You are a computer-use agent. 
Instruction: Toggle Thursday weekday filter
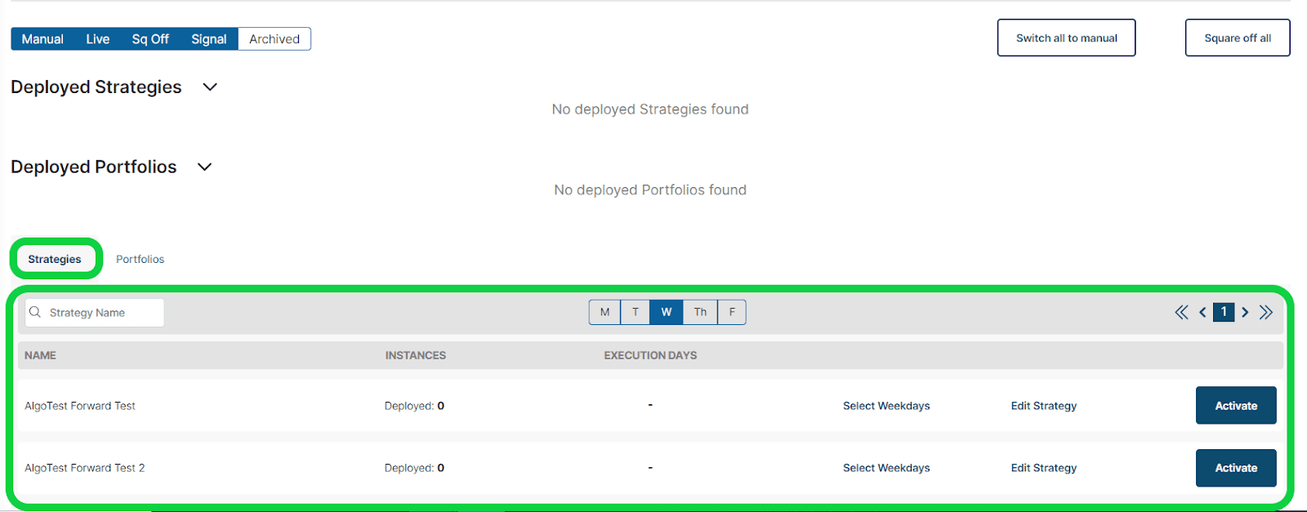tap(700, 312)
